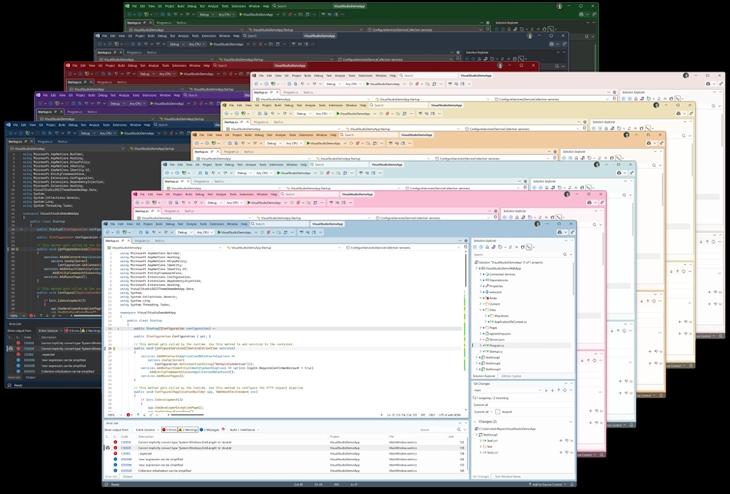Refresh the Solution Explorer tree
This screenshot has height=494, width=730.
pyautogui.click(x=500, y=247)
